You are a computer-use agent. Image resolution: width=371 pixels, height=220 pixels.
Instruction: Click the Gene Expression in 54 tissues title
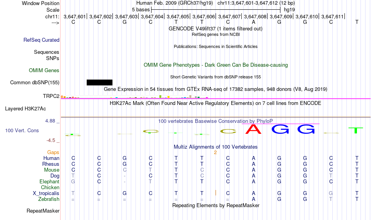click(x=216, y=89)
